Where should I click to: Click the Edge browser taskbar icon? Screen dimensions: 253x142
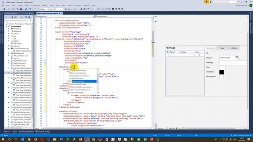(x=48, y=139)
